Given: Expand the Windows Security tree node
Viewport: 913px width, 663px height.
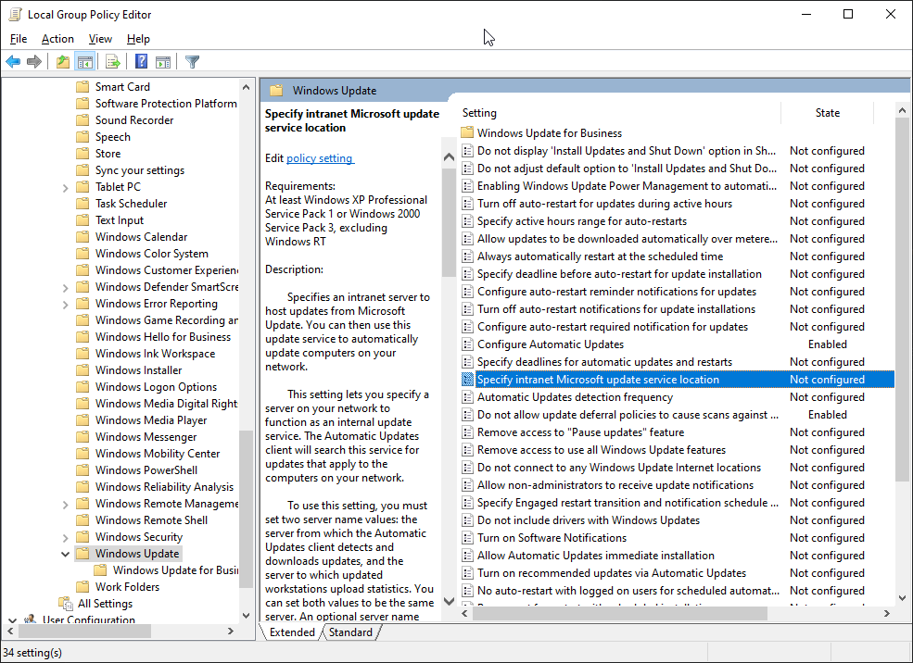Looking at the screenshot, I should (65, 538).
